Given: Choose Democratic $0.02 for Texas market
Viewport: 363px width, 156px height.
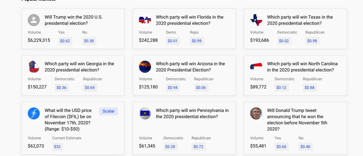Looking at the screenshot, I should pyautogui.click(x=284, y=41).
